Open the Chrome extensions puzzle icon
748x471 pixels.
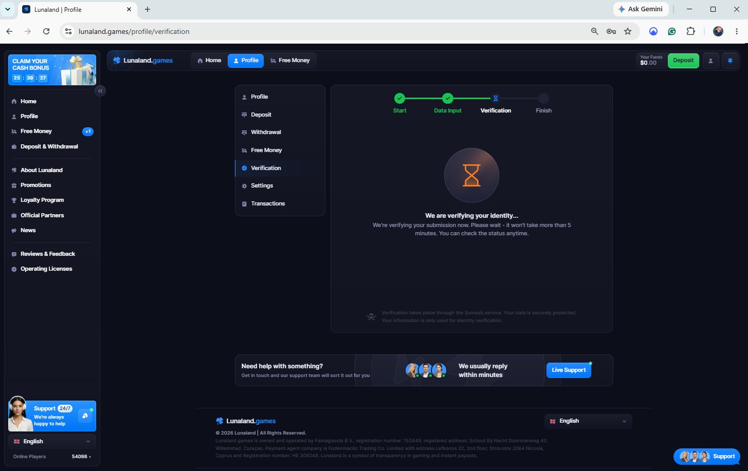(x=691, y=31)
